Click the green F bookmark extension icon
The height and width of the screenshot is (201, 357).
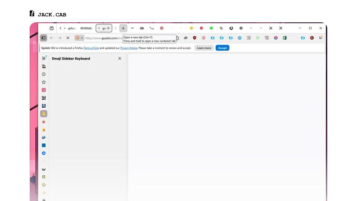285,38
